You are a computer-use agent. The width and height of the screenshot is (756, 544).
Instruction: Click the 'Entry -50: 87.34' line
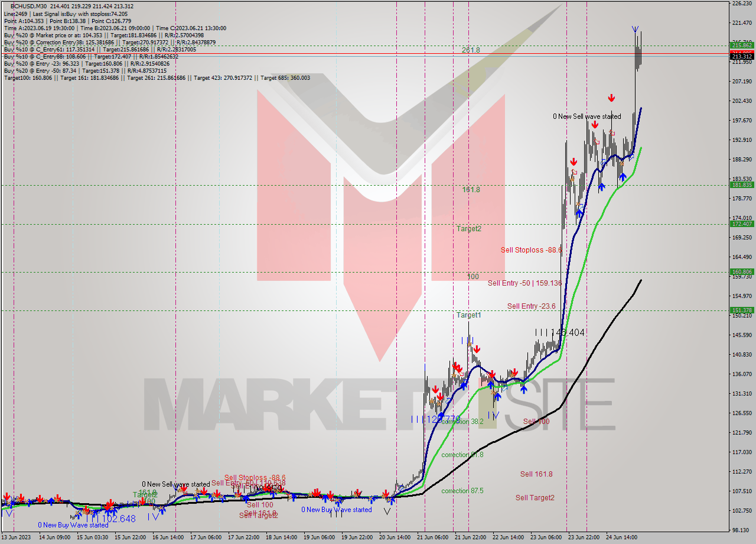click(x=85, y=71)
